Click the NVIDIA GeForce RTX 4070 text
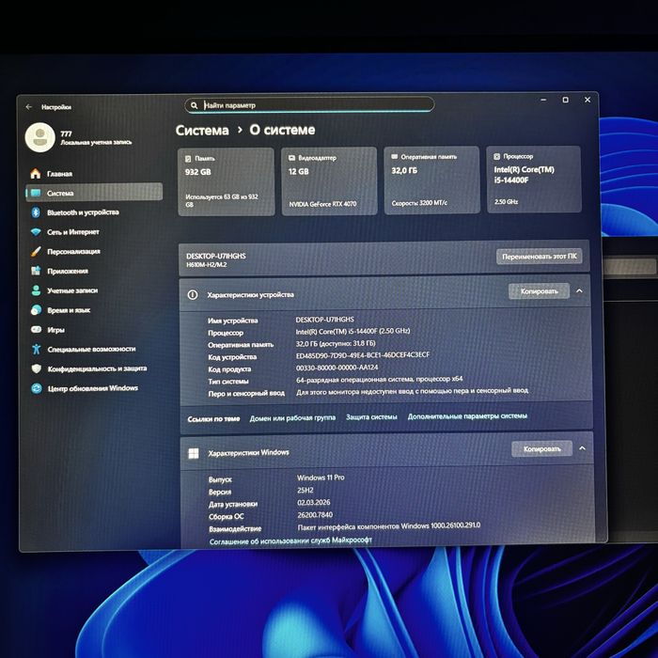This screenshot has height=658, width=658. click(x=322, y=204)
